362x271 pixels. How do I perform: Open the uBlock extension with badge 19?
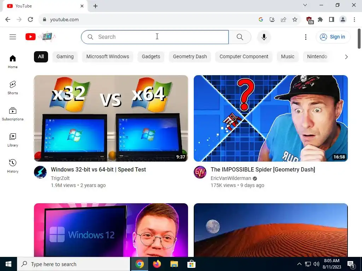[x=309, y=20]
